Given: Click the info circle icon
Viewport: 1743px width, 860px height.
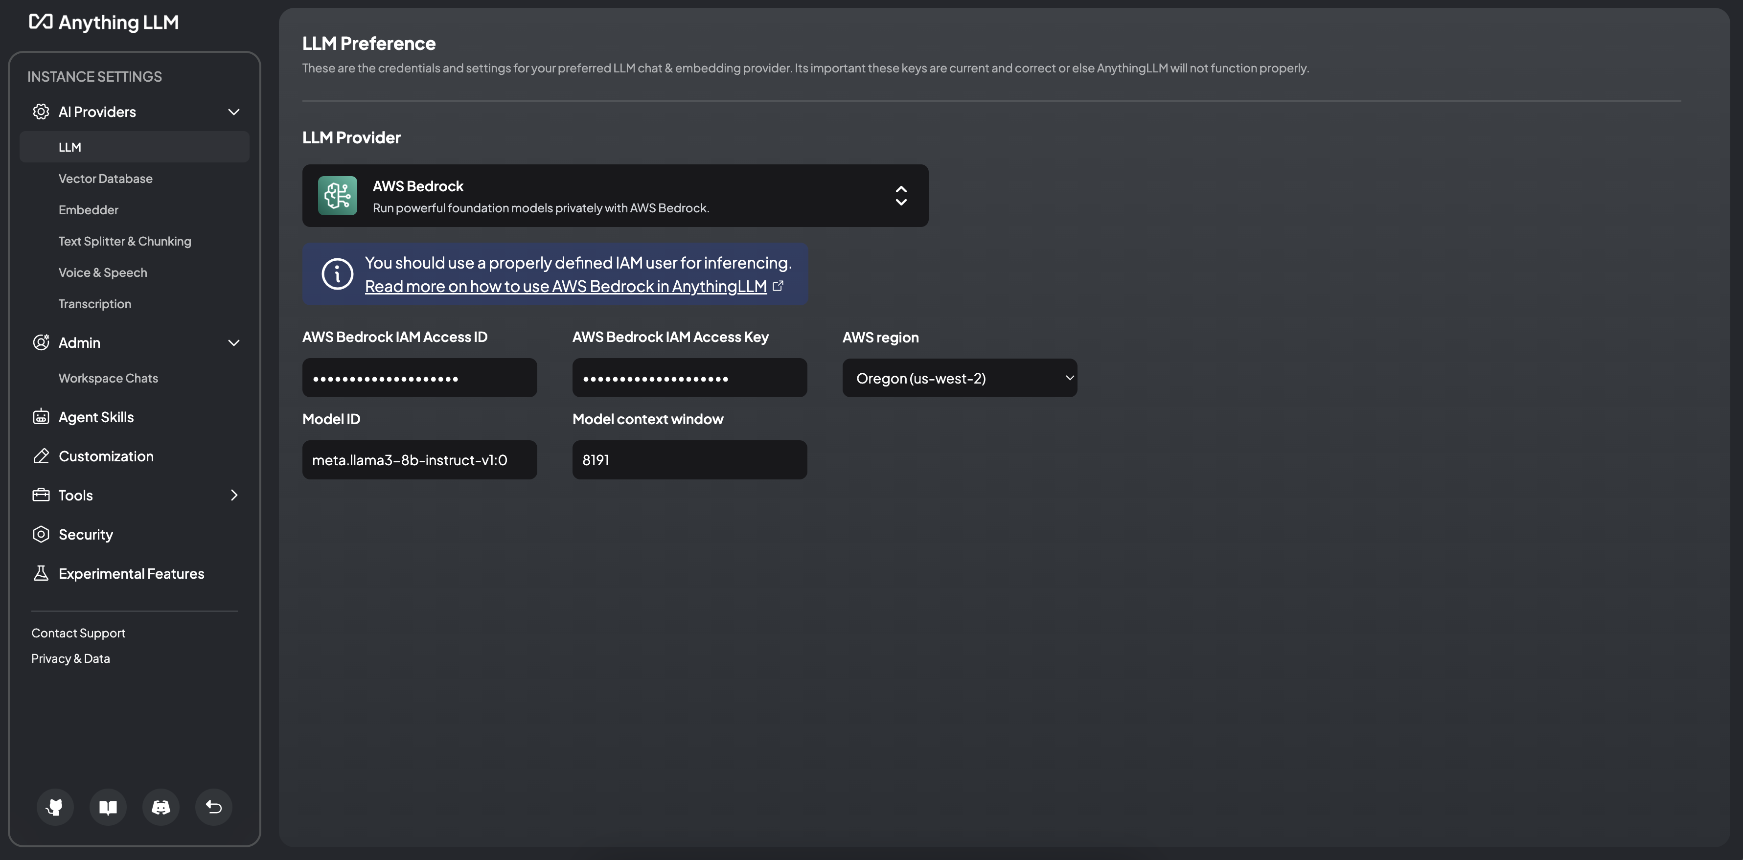Looking at the screenshot, I should (x=338, y=274).
